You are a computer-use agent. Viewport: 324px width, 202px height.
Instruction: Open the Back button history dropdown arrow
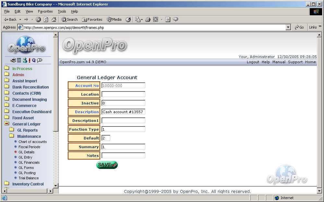tap(20, 19)
